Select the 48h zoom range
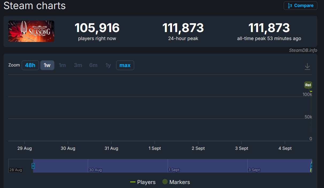 pos(30,65)
